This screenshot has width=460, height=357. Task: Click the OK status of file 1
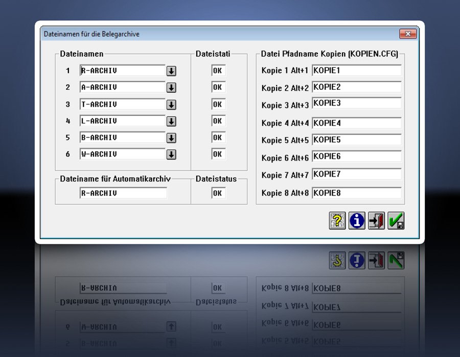pos(218,70)
